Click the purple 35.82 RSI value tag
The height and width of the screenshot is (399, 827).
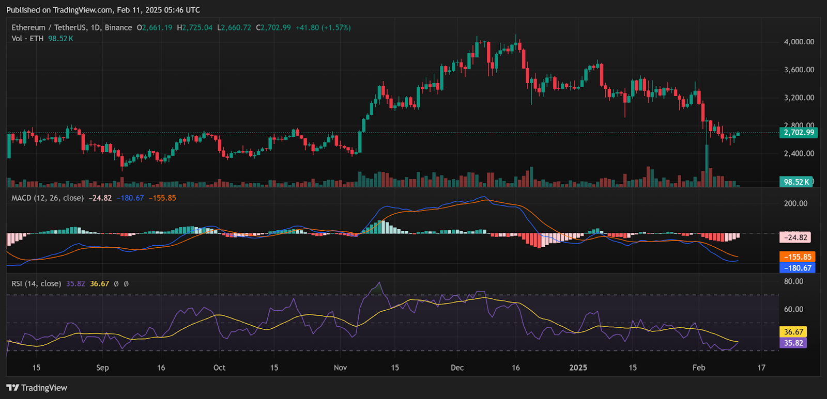(x=793, y=343)
